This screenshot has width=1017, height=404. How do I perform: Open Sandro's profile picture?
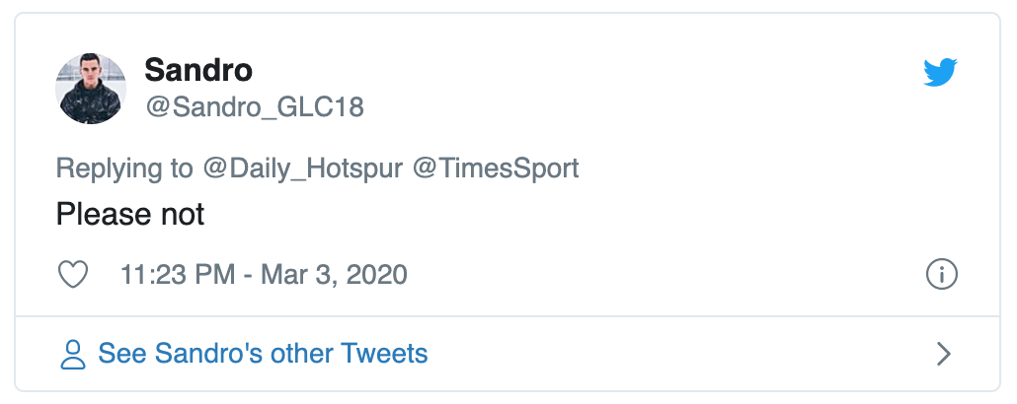point(91,89)
